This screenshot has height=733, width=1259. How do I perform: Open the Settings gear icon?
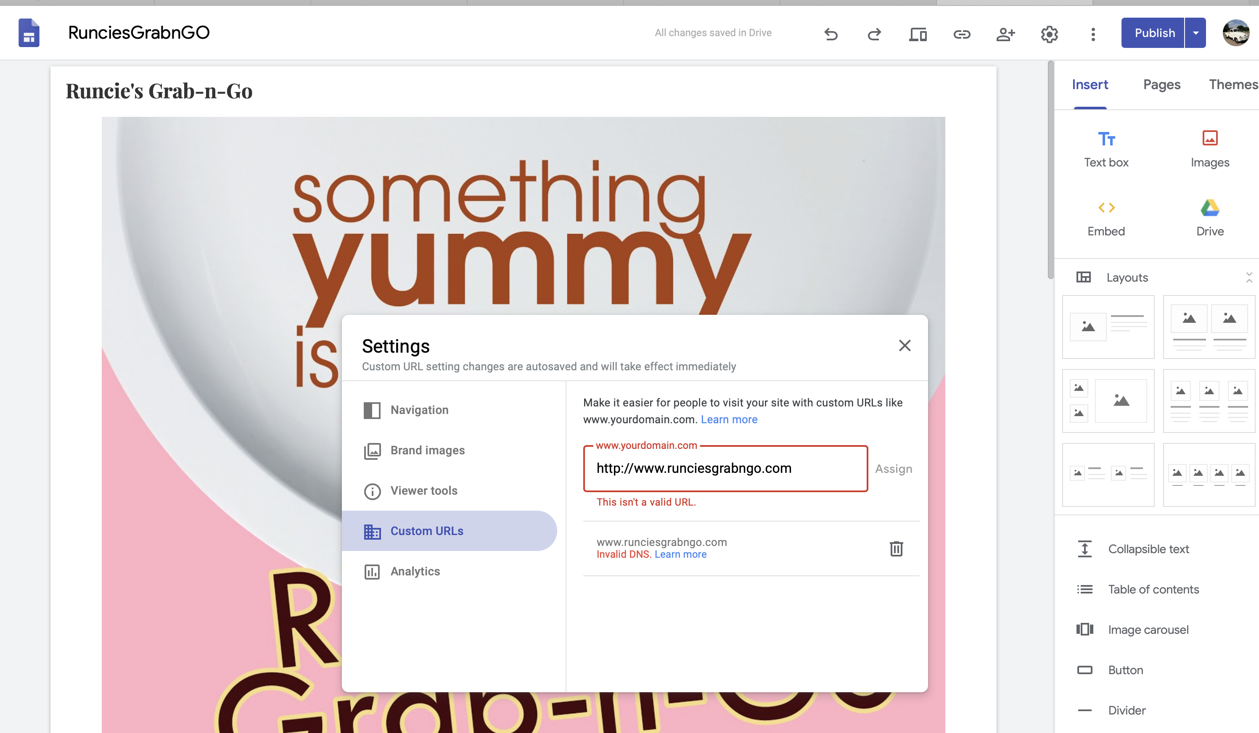(1049, 33)
